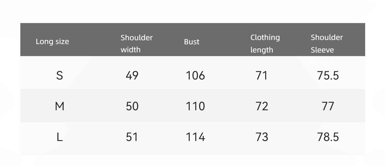Click the size M row label
This screenshot has width=386, height=167.
(59, 106)
